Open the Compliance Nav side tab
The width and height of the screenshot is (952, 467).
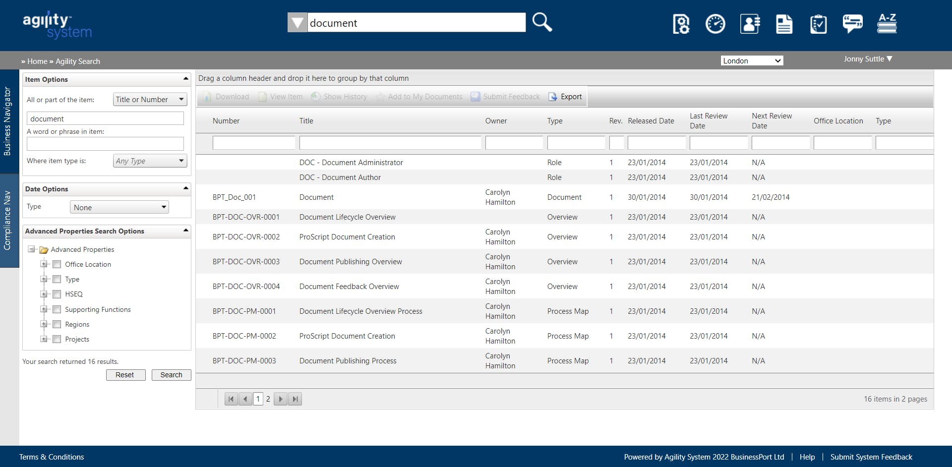[7, 221]
